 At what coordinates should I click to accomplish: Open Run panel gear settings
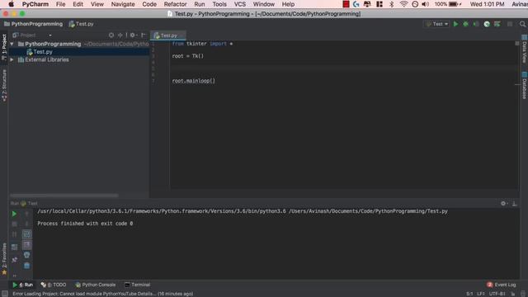click(x=504, y=204)
